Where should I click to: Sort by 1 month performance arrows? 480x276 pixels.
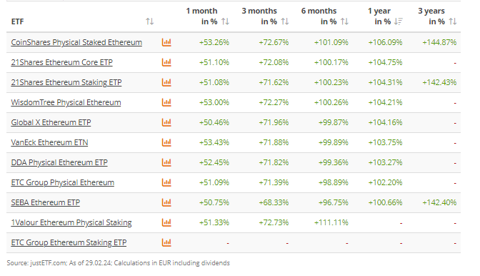click(x=225, y=21)
